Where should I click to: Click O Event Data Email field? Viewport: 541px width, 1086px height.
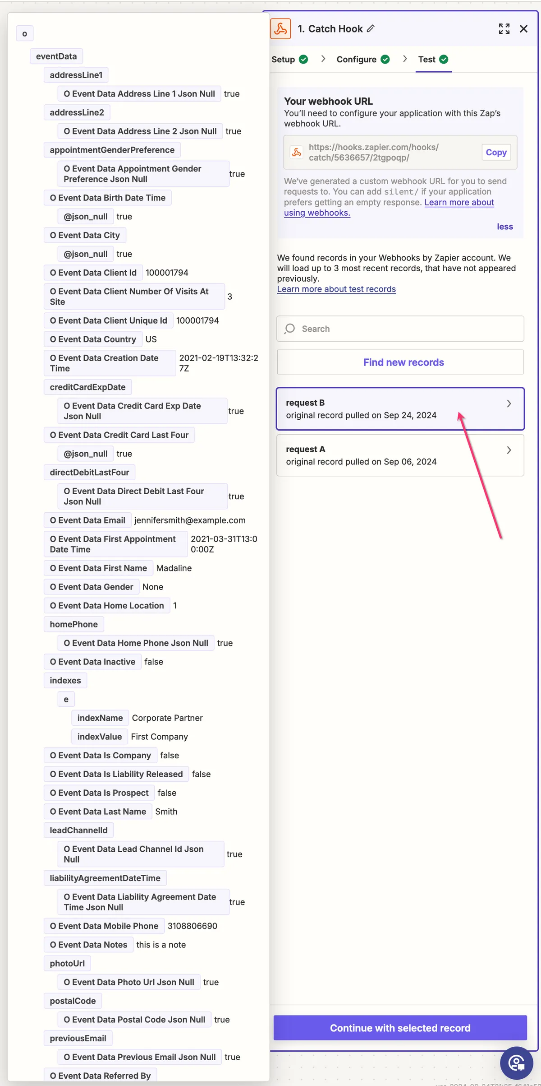[x=87, y=520]
